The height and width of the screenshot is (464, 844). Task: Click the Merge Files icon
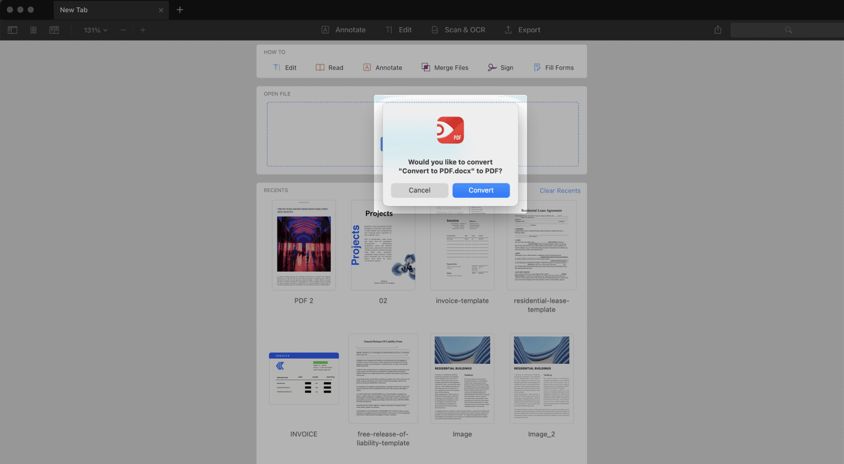point(426,67)
